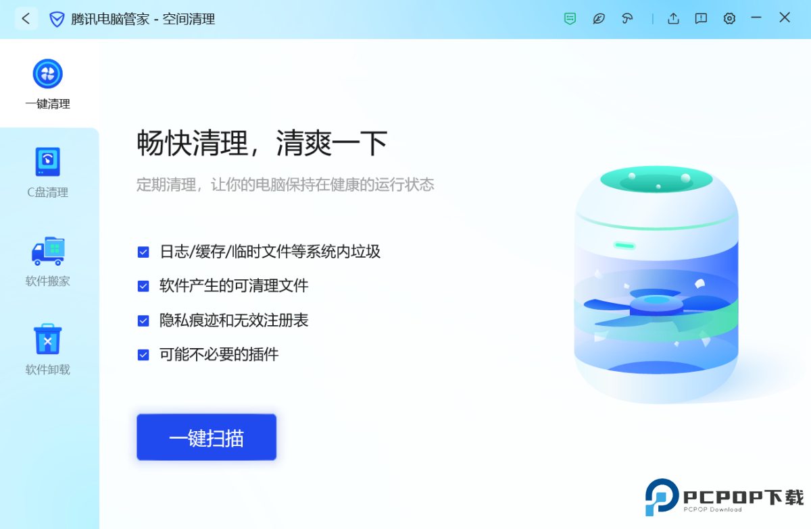Toggle the 软件产生的可清理文件 checkbox

point(143,286)
